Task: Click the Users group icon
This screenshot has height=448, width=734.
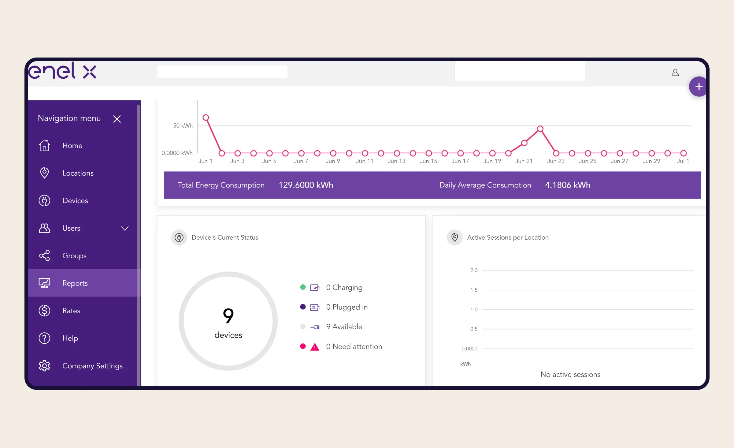Action: point(44,228)
